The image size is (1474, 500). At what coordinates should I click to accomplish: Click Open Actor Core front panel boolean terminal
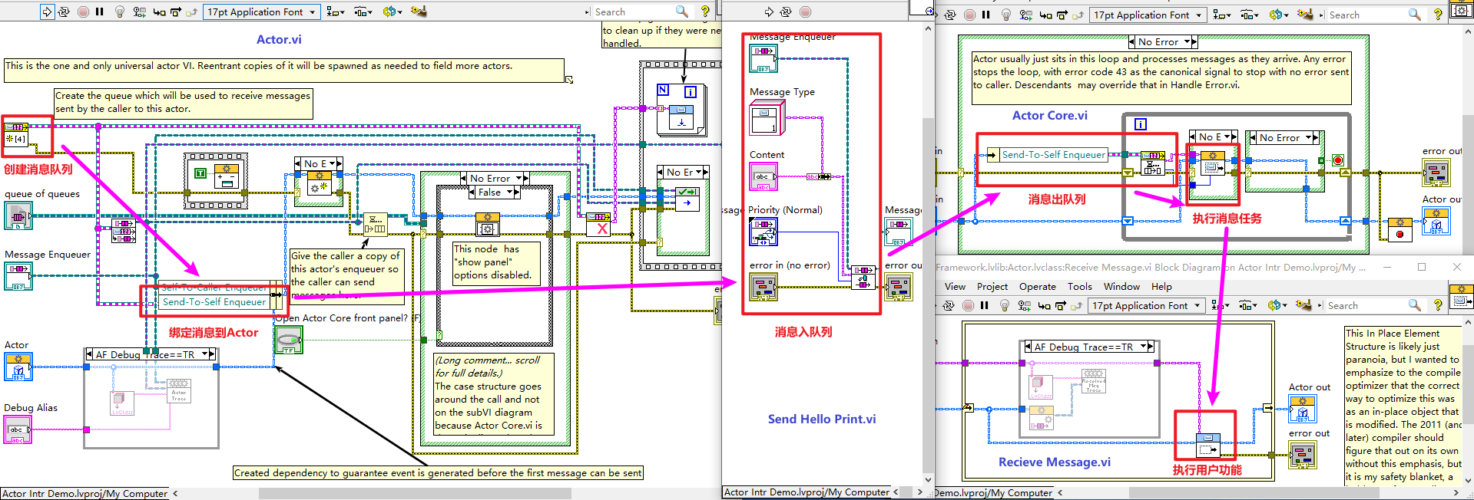coord(289,340)
